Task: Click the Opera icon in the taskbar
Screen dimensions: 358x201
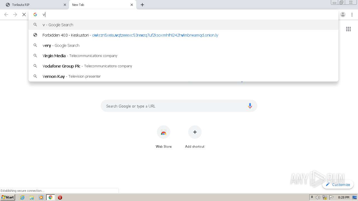Action: click(60, 197)
